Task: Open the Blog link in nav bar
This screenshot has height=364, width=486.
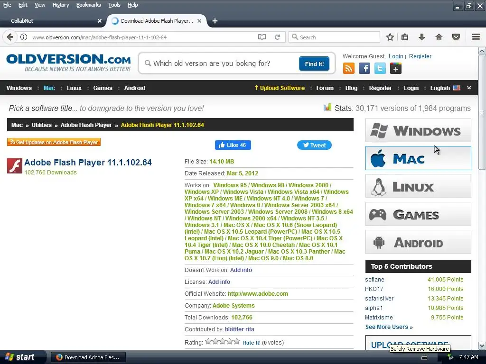Action: click(351, 88)
